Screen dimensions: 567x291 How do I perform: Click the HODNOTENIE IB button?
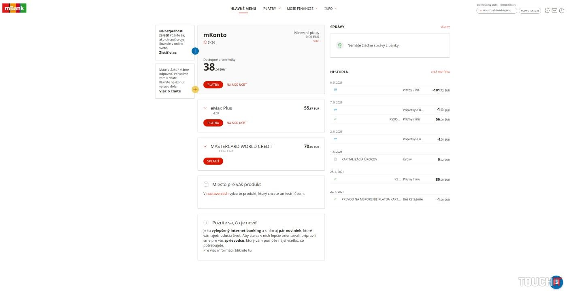[530, 11]
